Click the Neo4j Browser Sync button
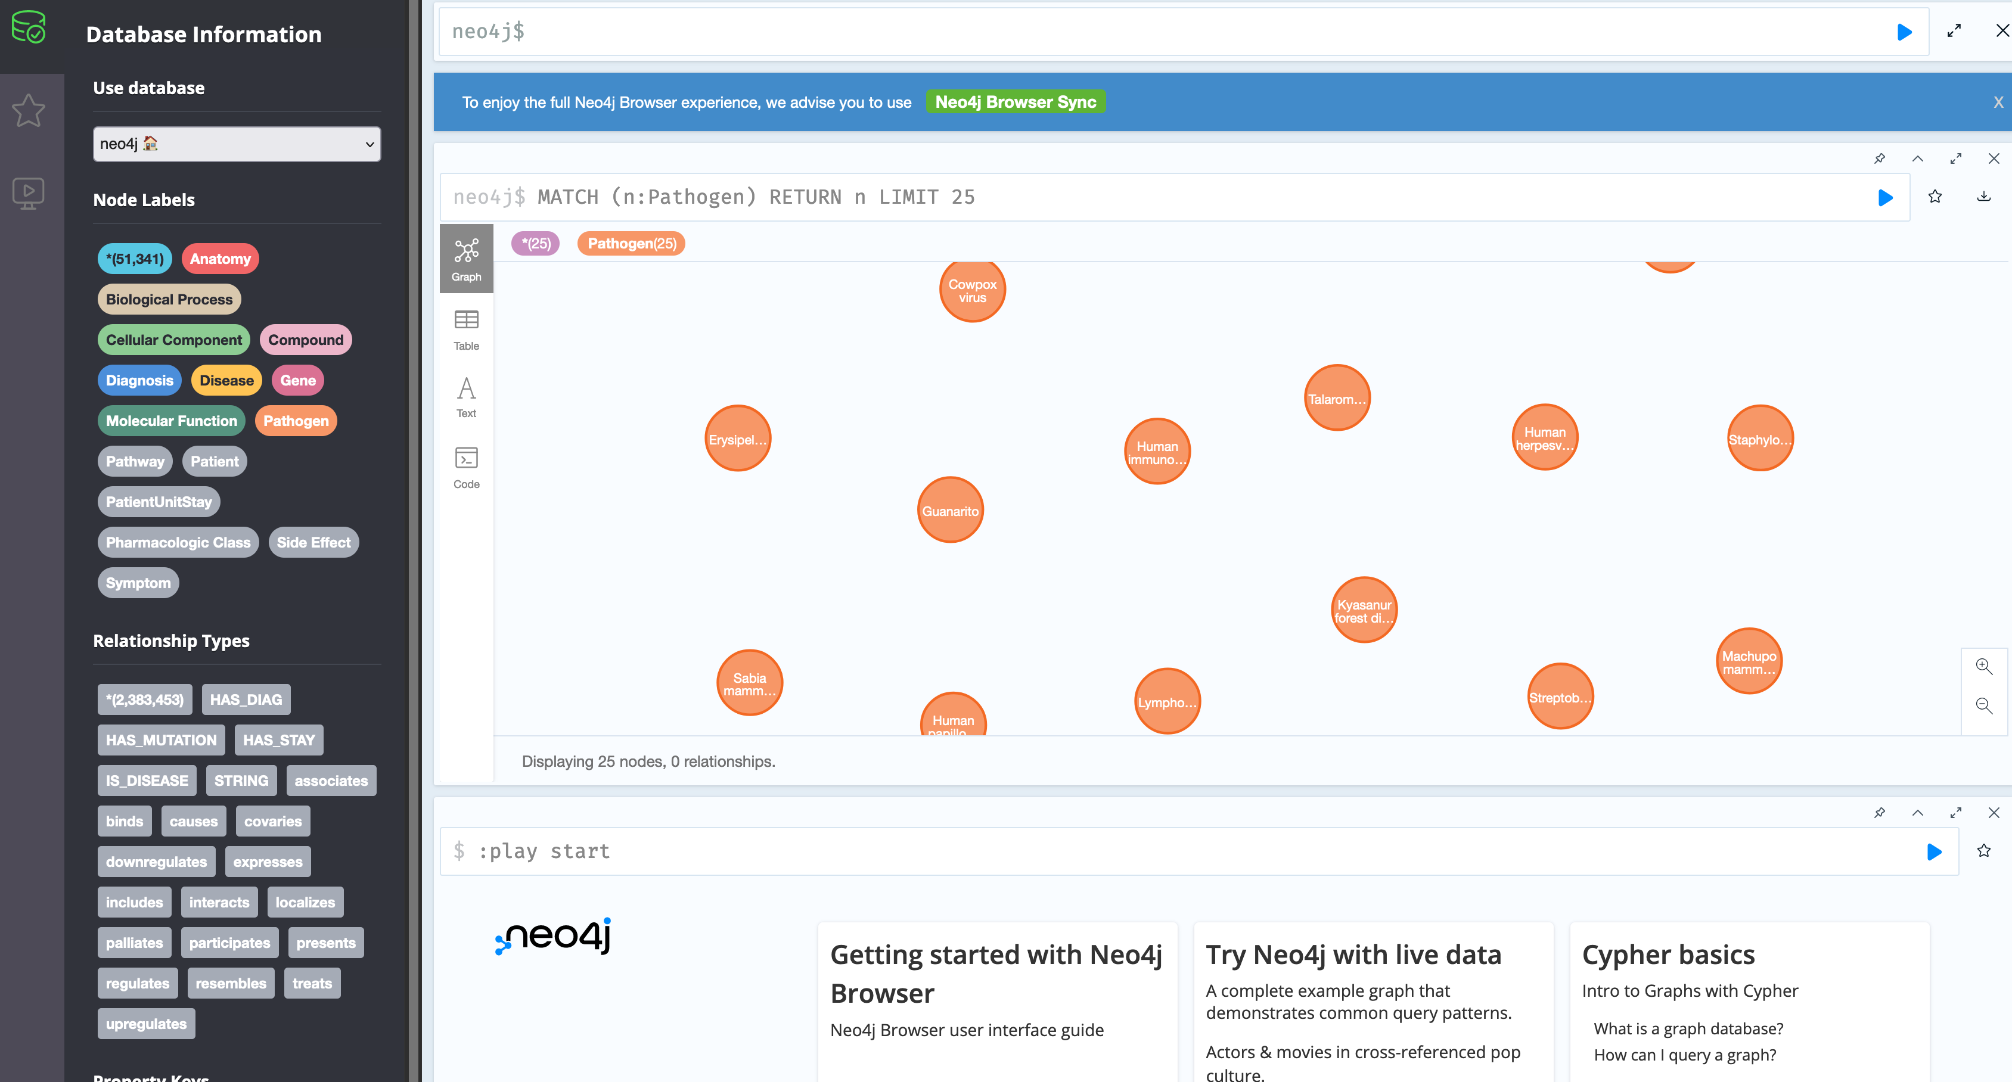 point(1014,102)
